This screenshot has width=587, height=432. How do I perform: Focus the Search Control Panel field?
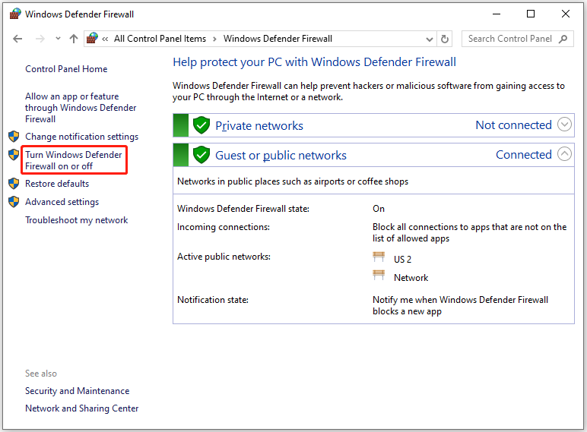509,39
